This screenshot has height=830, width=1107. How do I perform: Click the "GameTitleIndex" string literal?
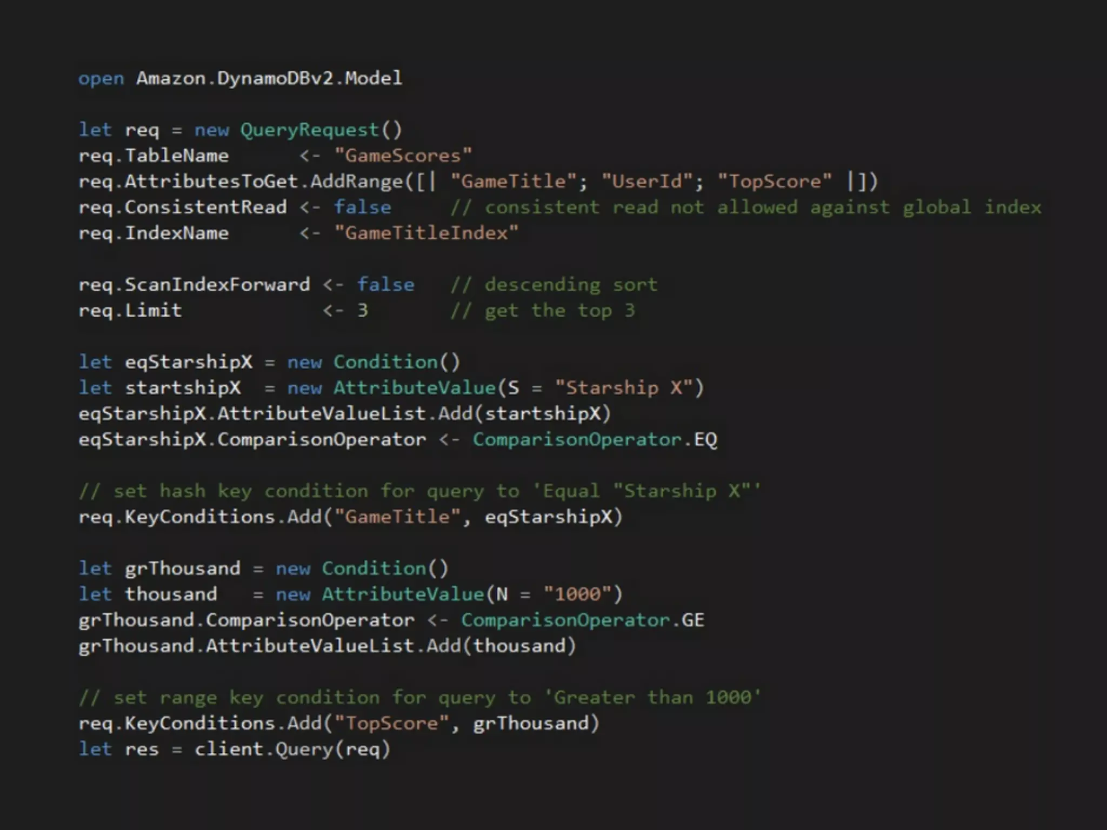(x=426, y=233)
